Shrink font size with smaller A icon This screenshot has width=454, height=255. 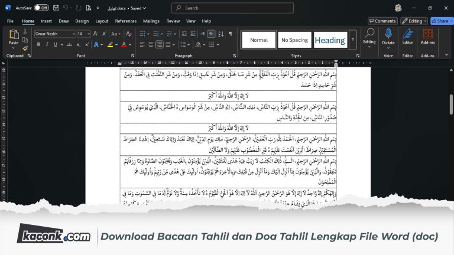(104, 34)
